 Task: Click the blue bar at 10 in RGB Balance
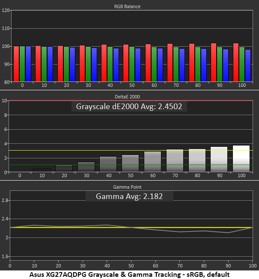50,64
